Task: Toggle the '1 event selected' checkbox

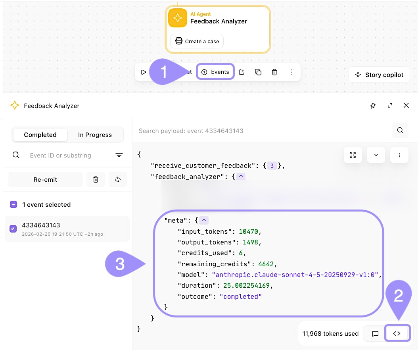Action: [13, 205]
